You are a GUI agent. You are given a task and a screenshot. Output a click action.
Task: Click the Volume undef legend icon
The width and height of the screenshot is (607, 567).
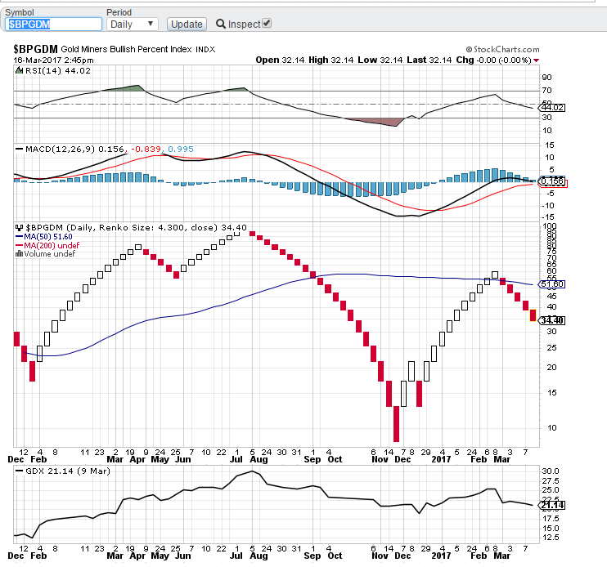[x=19, y=254]
